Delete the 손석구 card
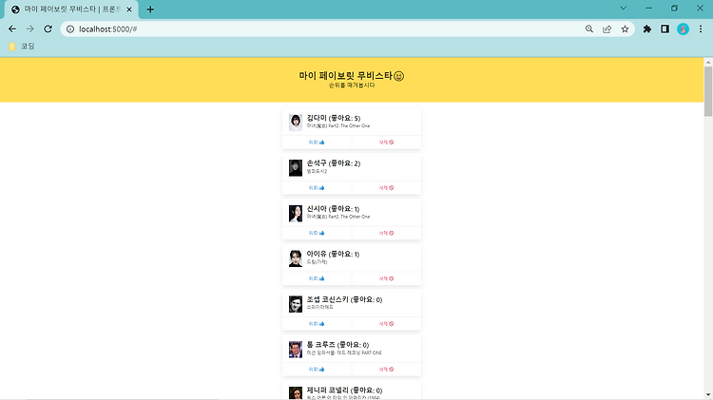 click(x=387, y=188)
